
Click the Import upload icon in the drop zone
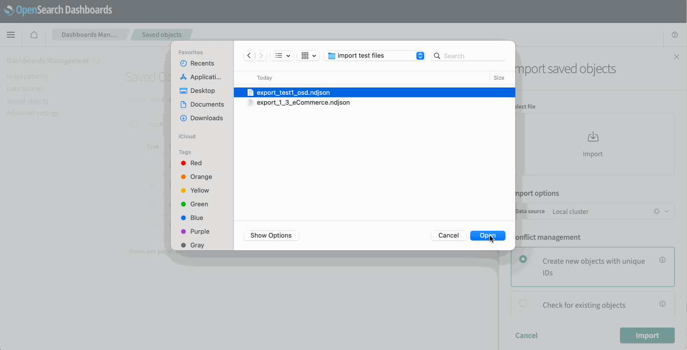click(593, 137)
